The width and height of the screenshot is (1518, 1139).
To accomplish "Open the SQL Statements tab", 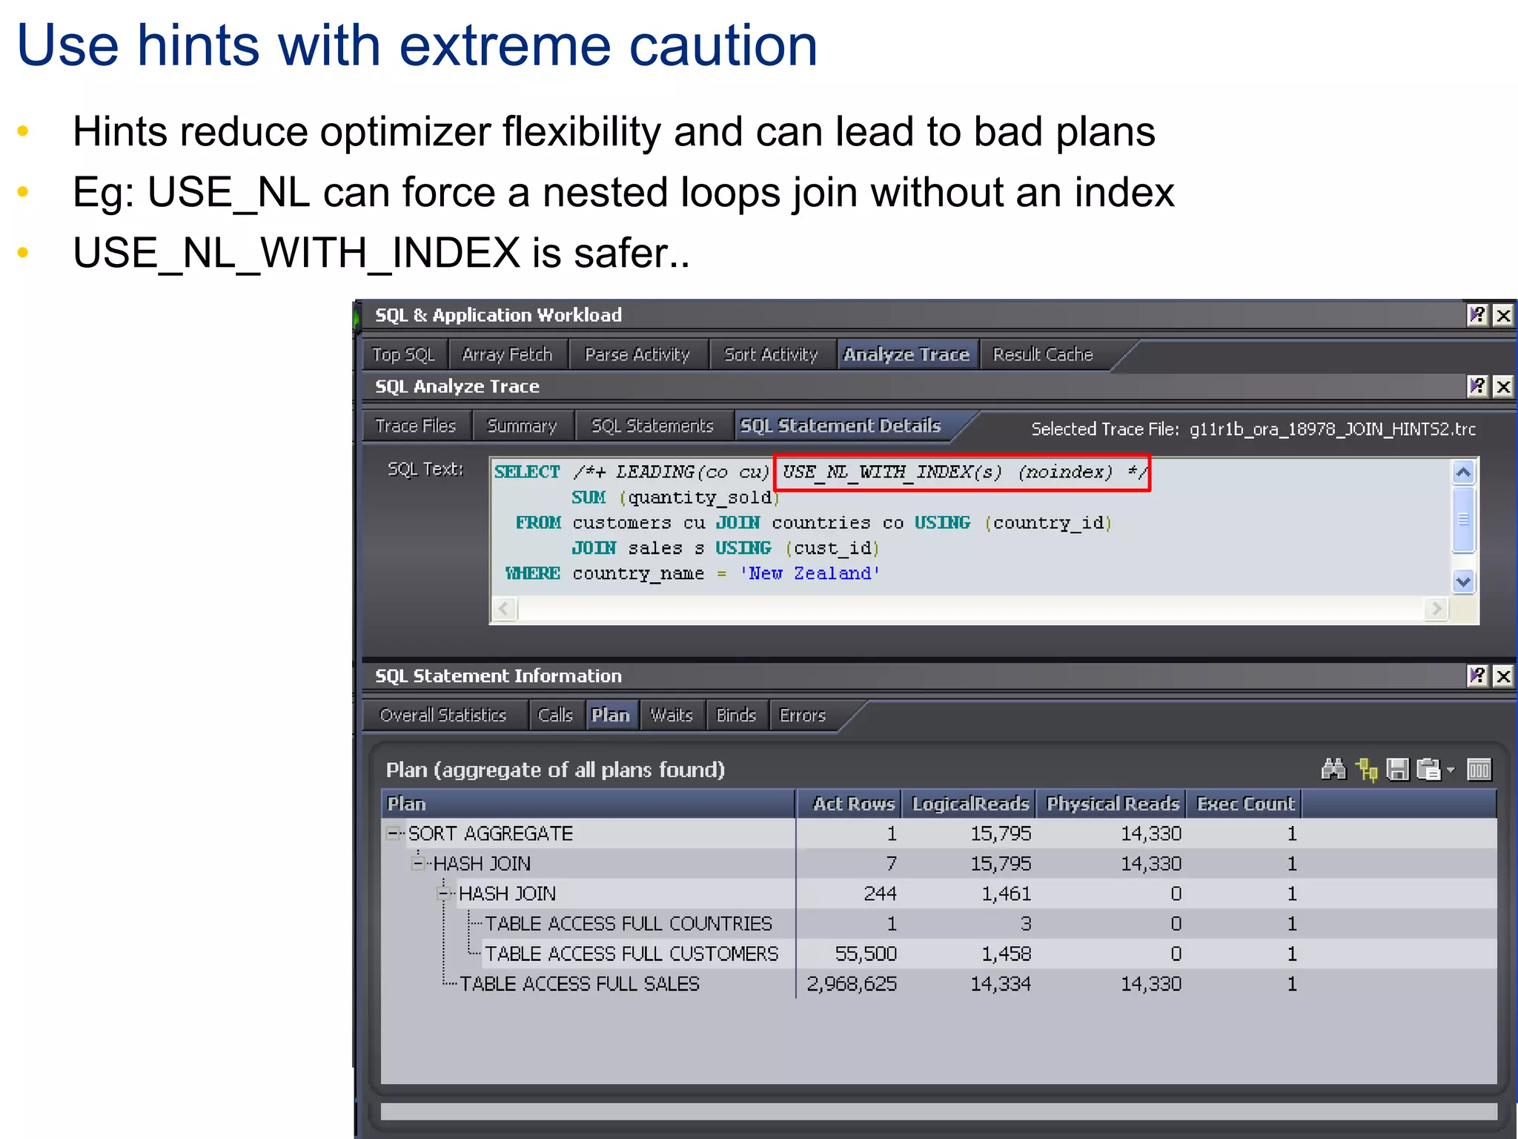I will tap(652, 426).
